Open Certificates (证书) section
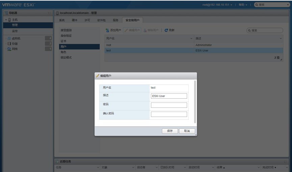 click(79, 41)
